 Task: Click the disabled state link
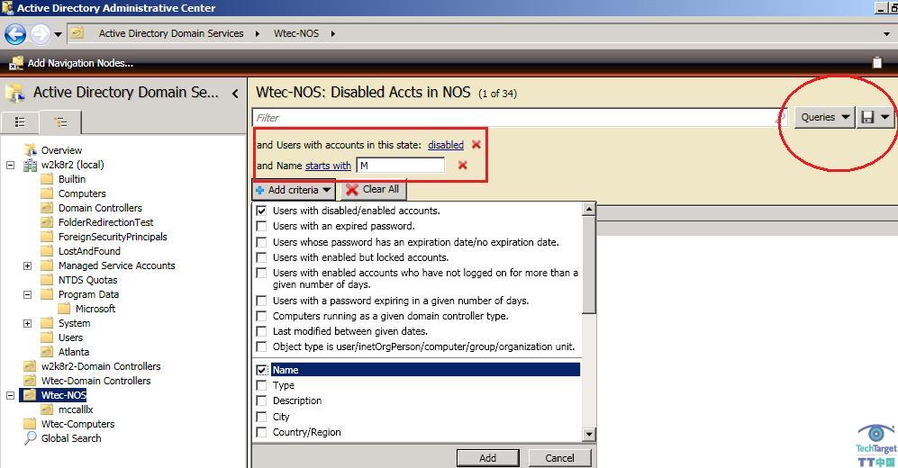coord(446,145)
